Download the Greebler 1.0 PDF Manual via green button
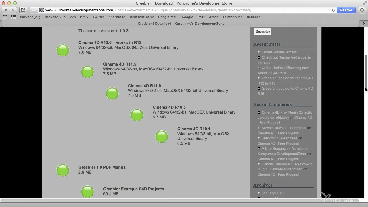 63,170
